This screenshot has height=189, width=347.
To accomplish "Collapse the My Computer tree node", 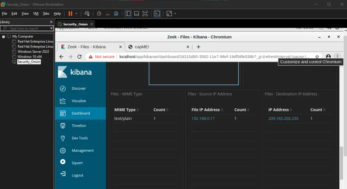I will tap(3, 36).
